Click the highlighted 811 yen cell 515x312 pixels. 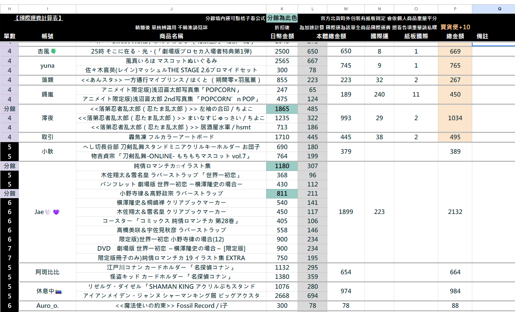pyautogui.click(x=282, y=194)
